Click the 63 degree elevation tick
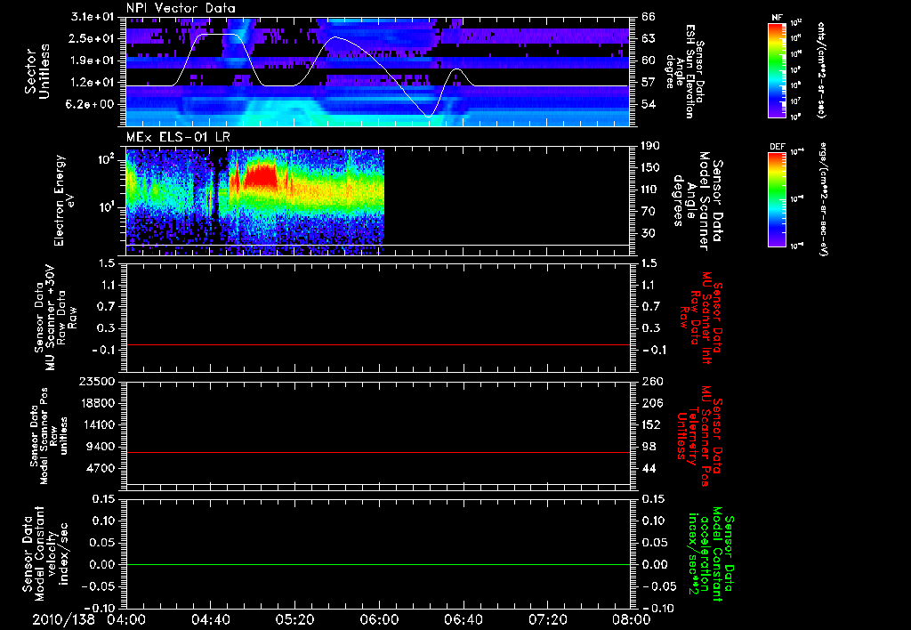The height and width of the screenshot is (630, 911). (x=649, y=38)
